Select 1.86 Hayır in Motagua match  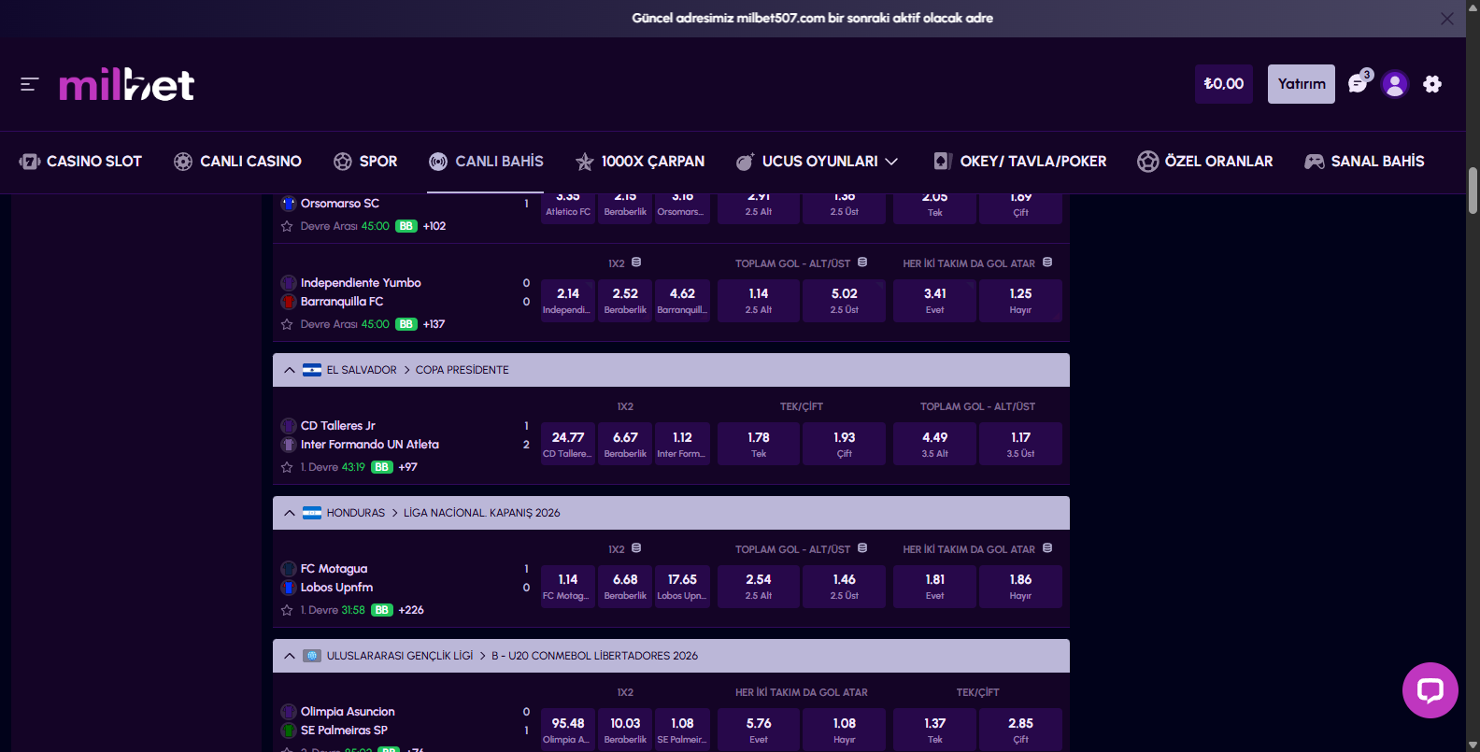pyautogui.click(x=1020, y=587)
